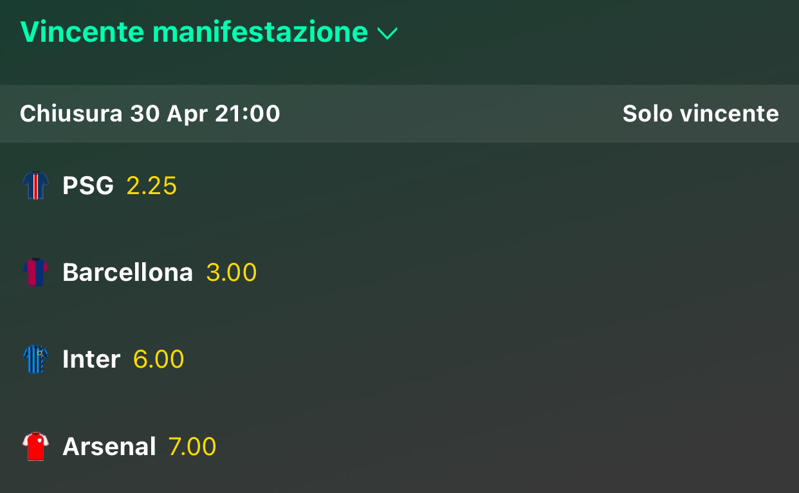Click the Inter black-blue jersey icon
The height and width of the screenshot is (493, 799).
(35, 359)
